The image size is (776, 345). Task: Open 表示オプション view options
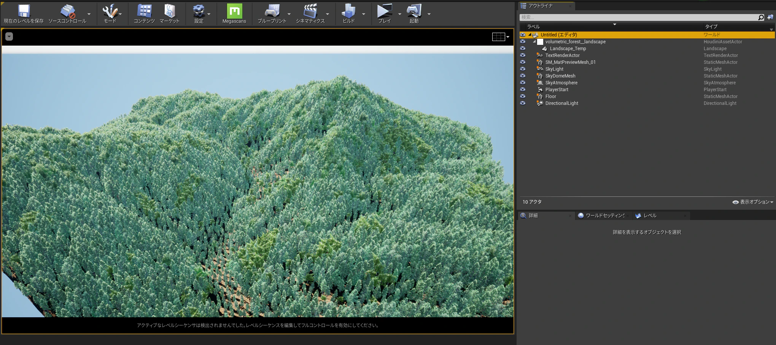click(x=753, y=202)
